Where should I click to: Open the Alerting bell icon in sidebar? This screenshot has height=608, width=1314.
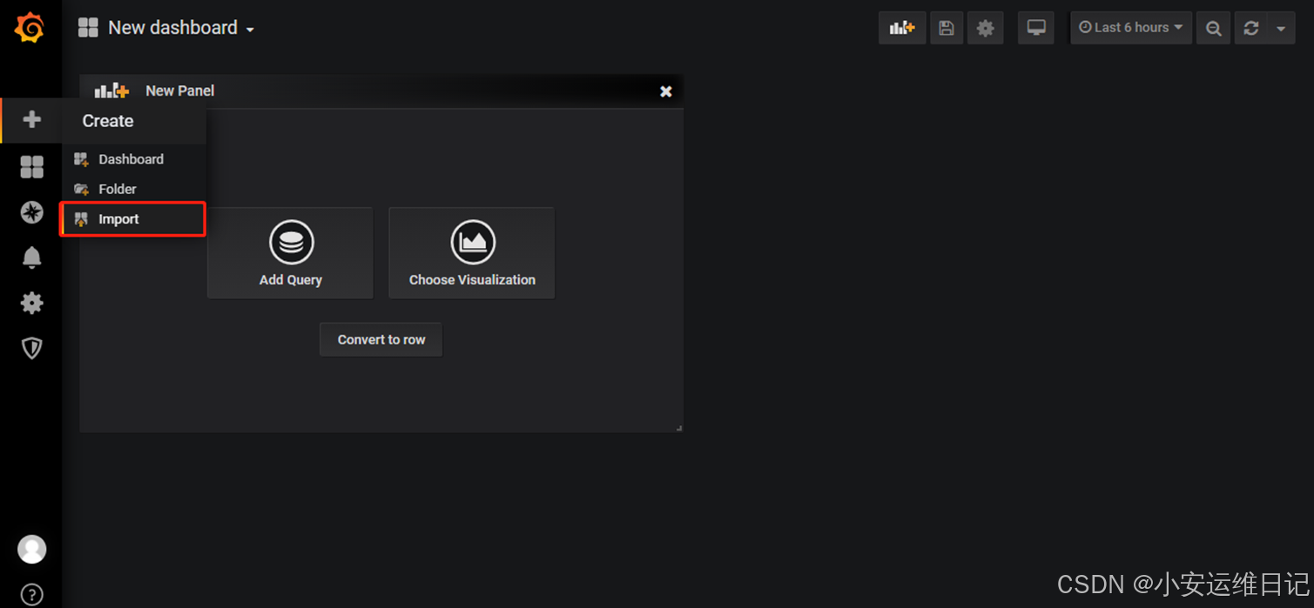coord(31,257)
